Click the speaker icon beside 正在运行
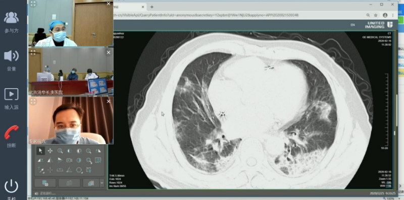 [x=36, y=193]
